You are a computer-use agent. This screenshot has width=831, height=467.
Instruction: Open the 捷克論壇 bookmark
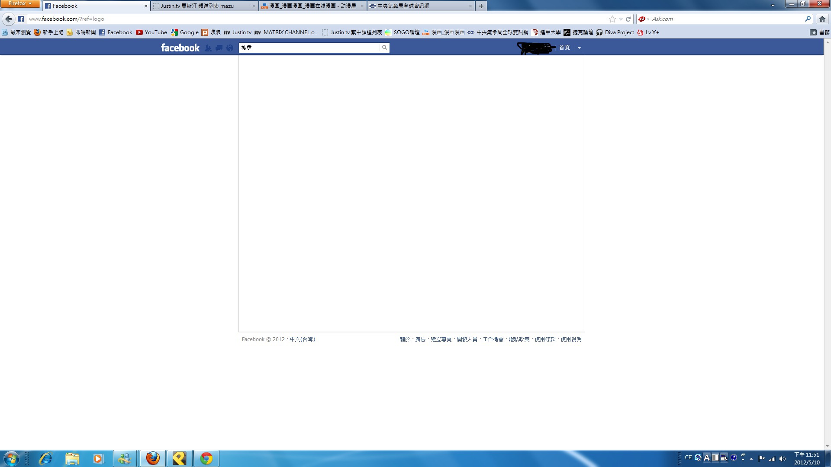coord(579,32)
